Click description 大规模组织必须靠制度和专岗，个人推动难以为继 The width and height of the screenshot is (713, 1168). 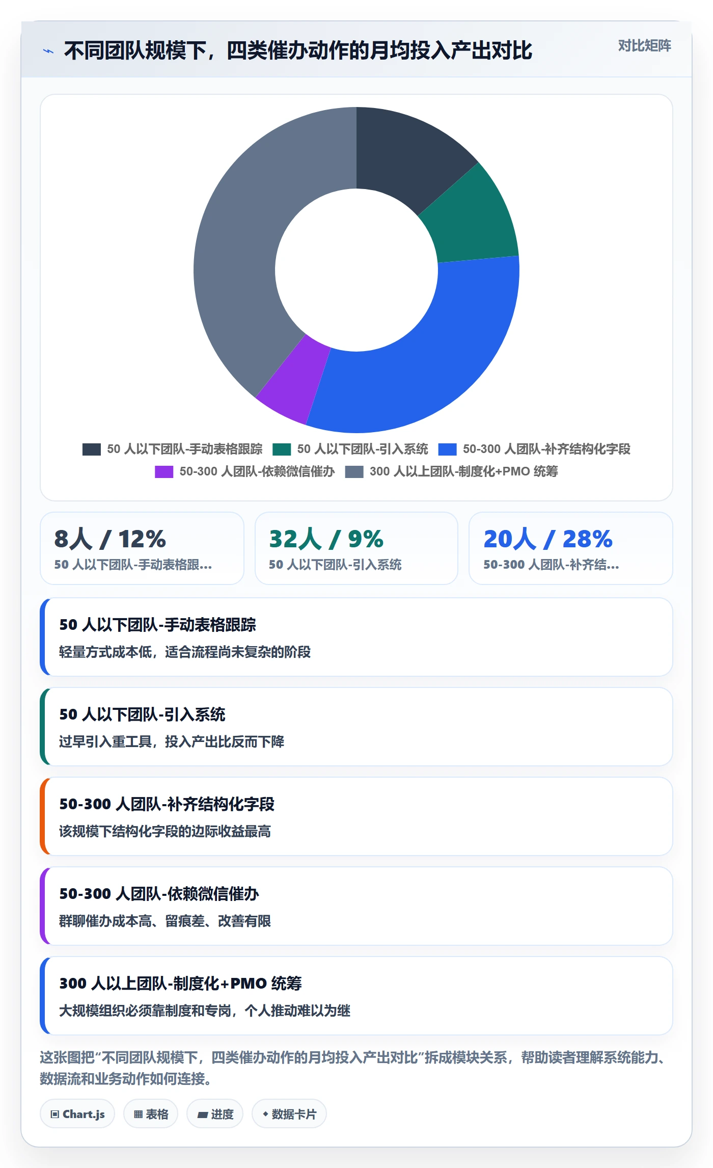[205, 1011]
